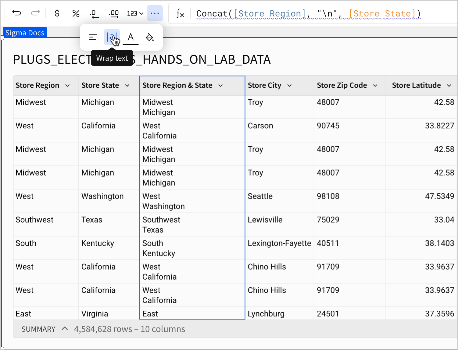The image size is (458, 350).
Task: Apply percent formatting to the selected column
Action: point(76,13)
